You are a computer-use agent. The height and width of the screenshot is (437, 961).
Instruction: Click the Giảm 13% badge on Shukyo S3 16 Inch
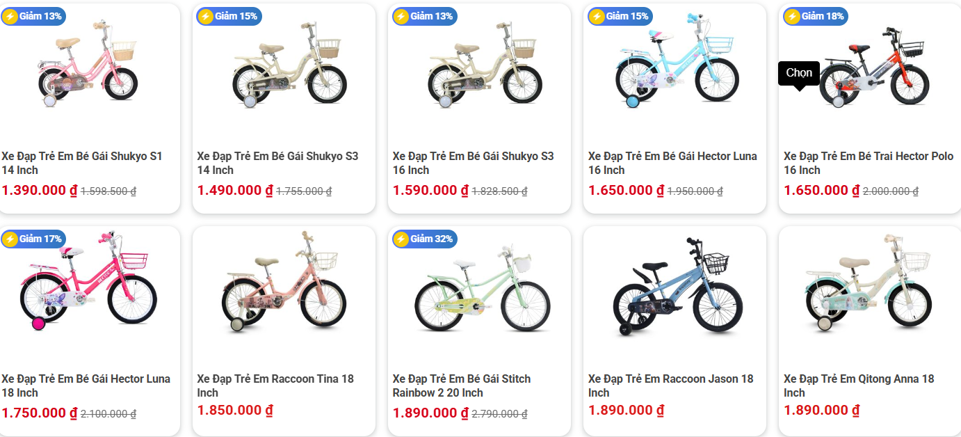423,16
